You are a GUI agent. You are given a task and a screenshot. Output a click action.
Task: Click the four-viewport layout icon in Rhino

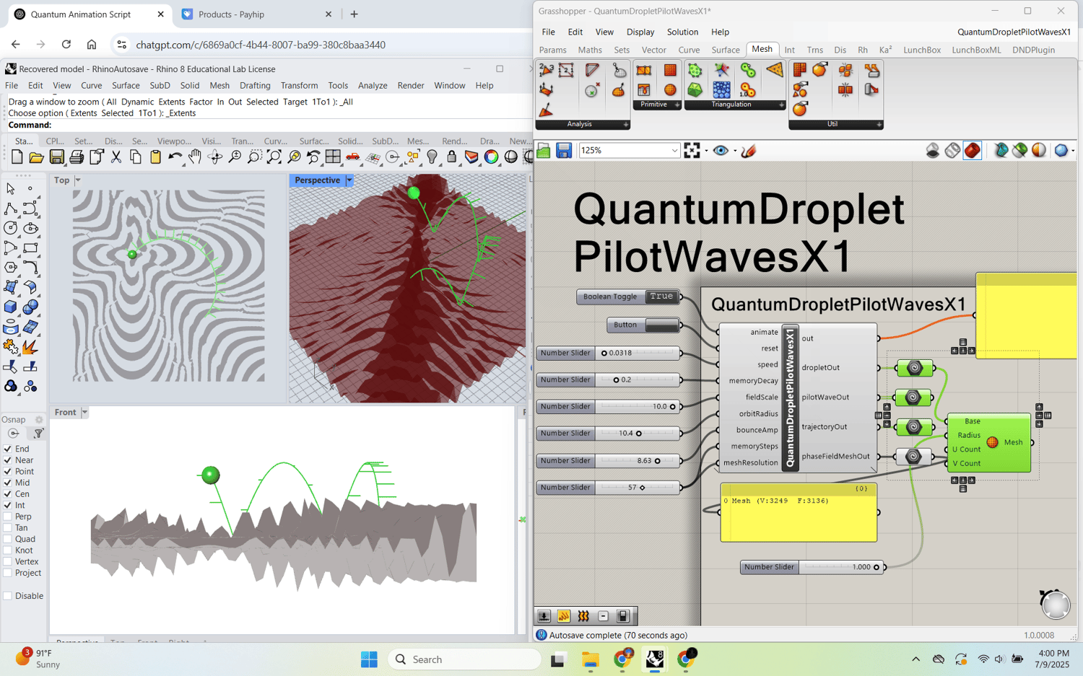333,157
